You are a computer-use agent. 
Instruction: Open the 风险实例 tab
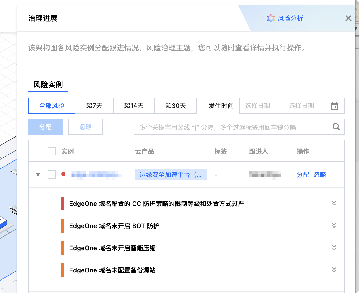[48, 84]
